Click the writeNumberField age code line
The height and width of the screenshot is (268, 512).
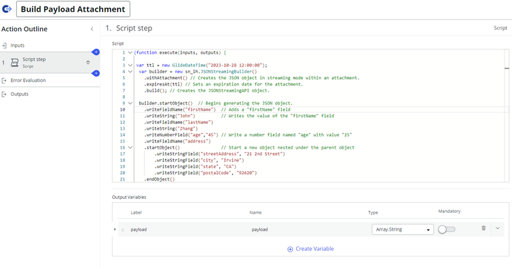248,135
